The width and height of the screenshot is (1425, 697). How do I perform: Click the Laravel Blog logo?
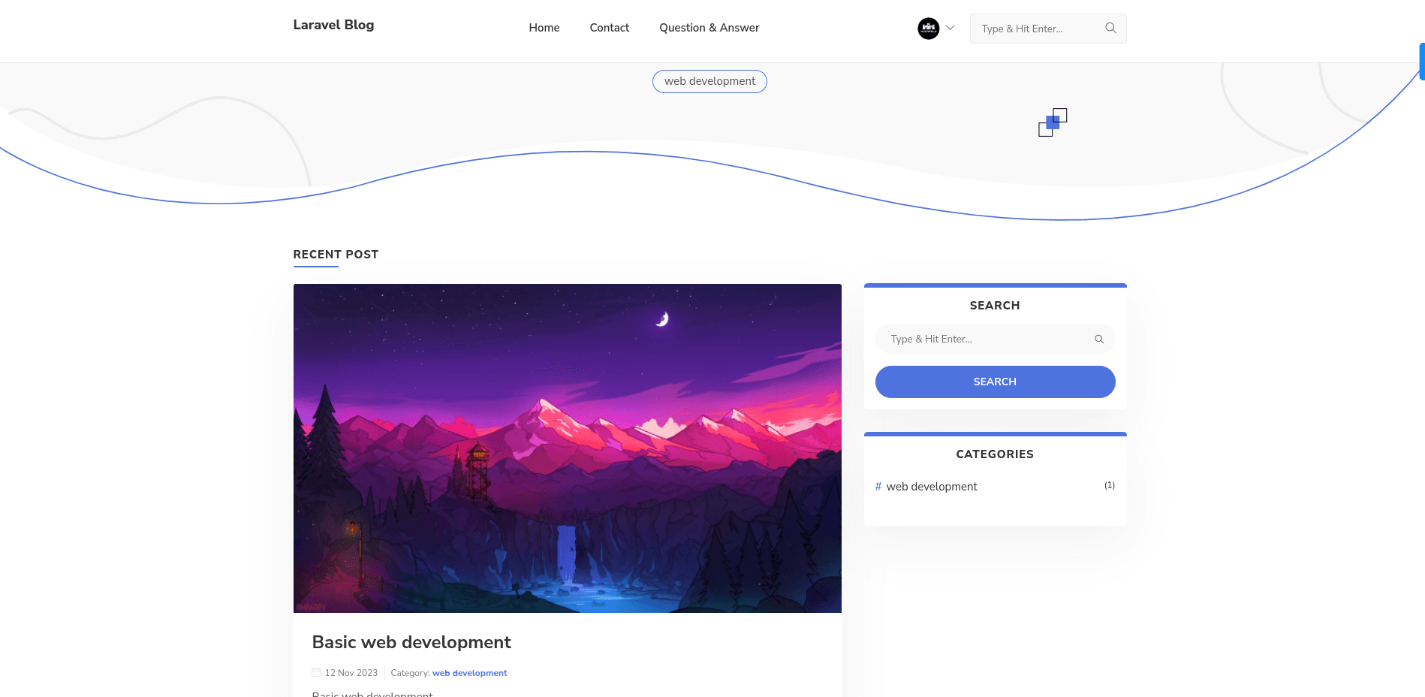tap(333, 25)
